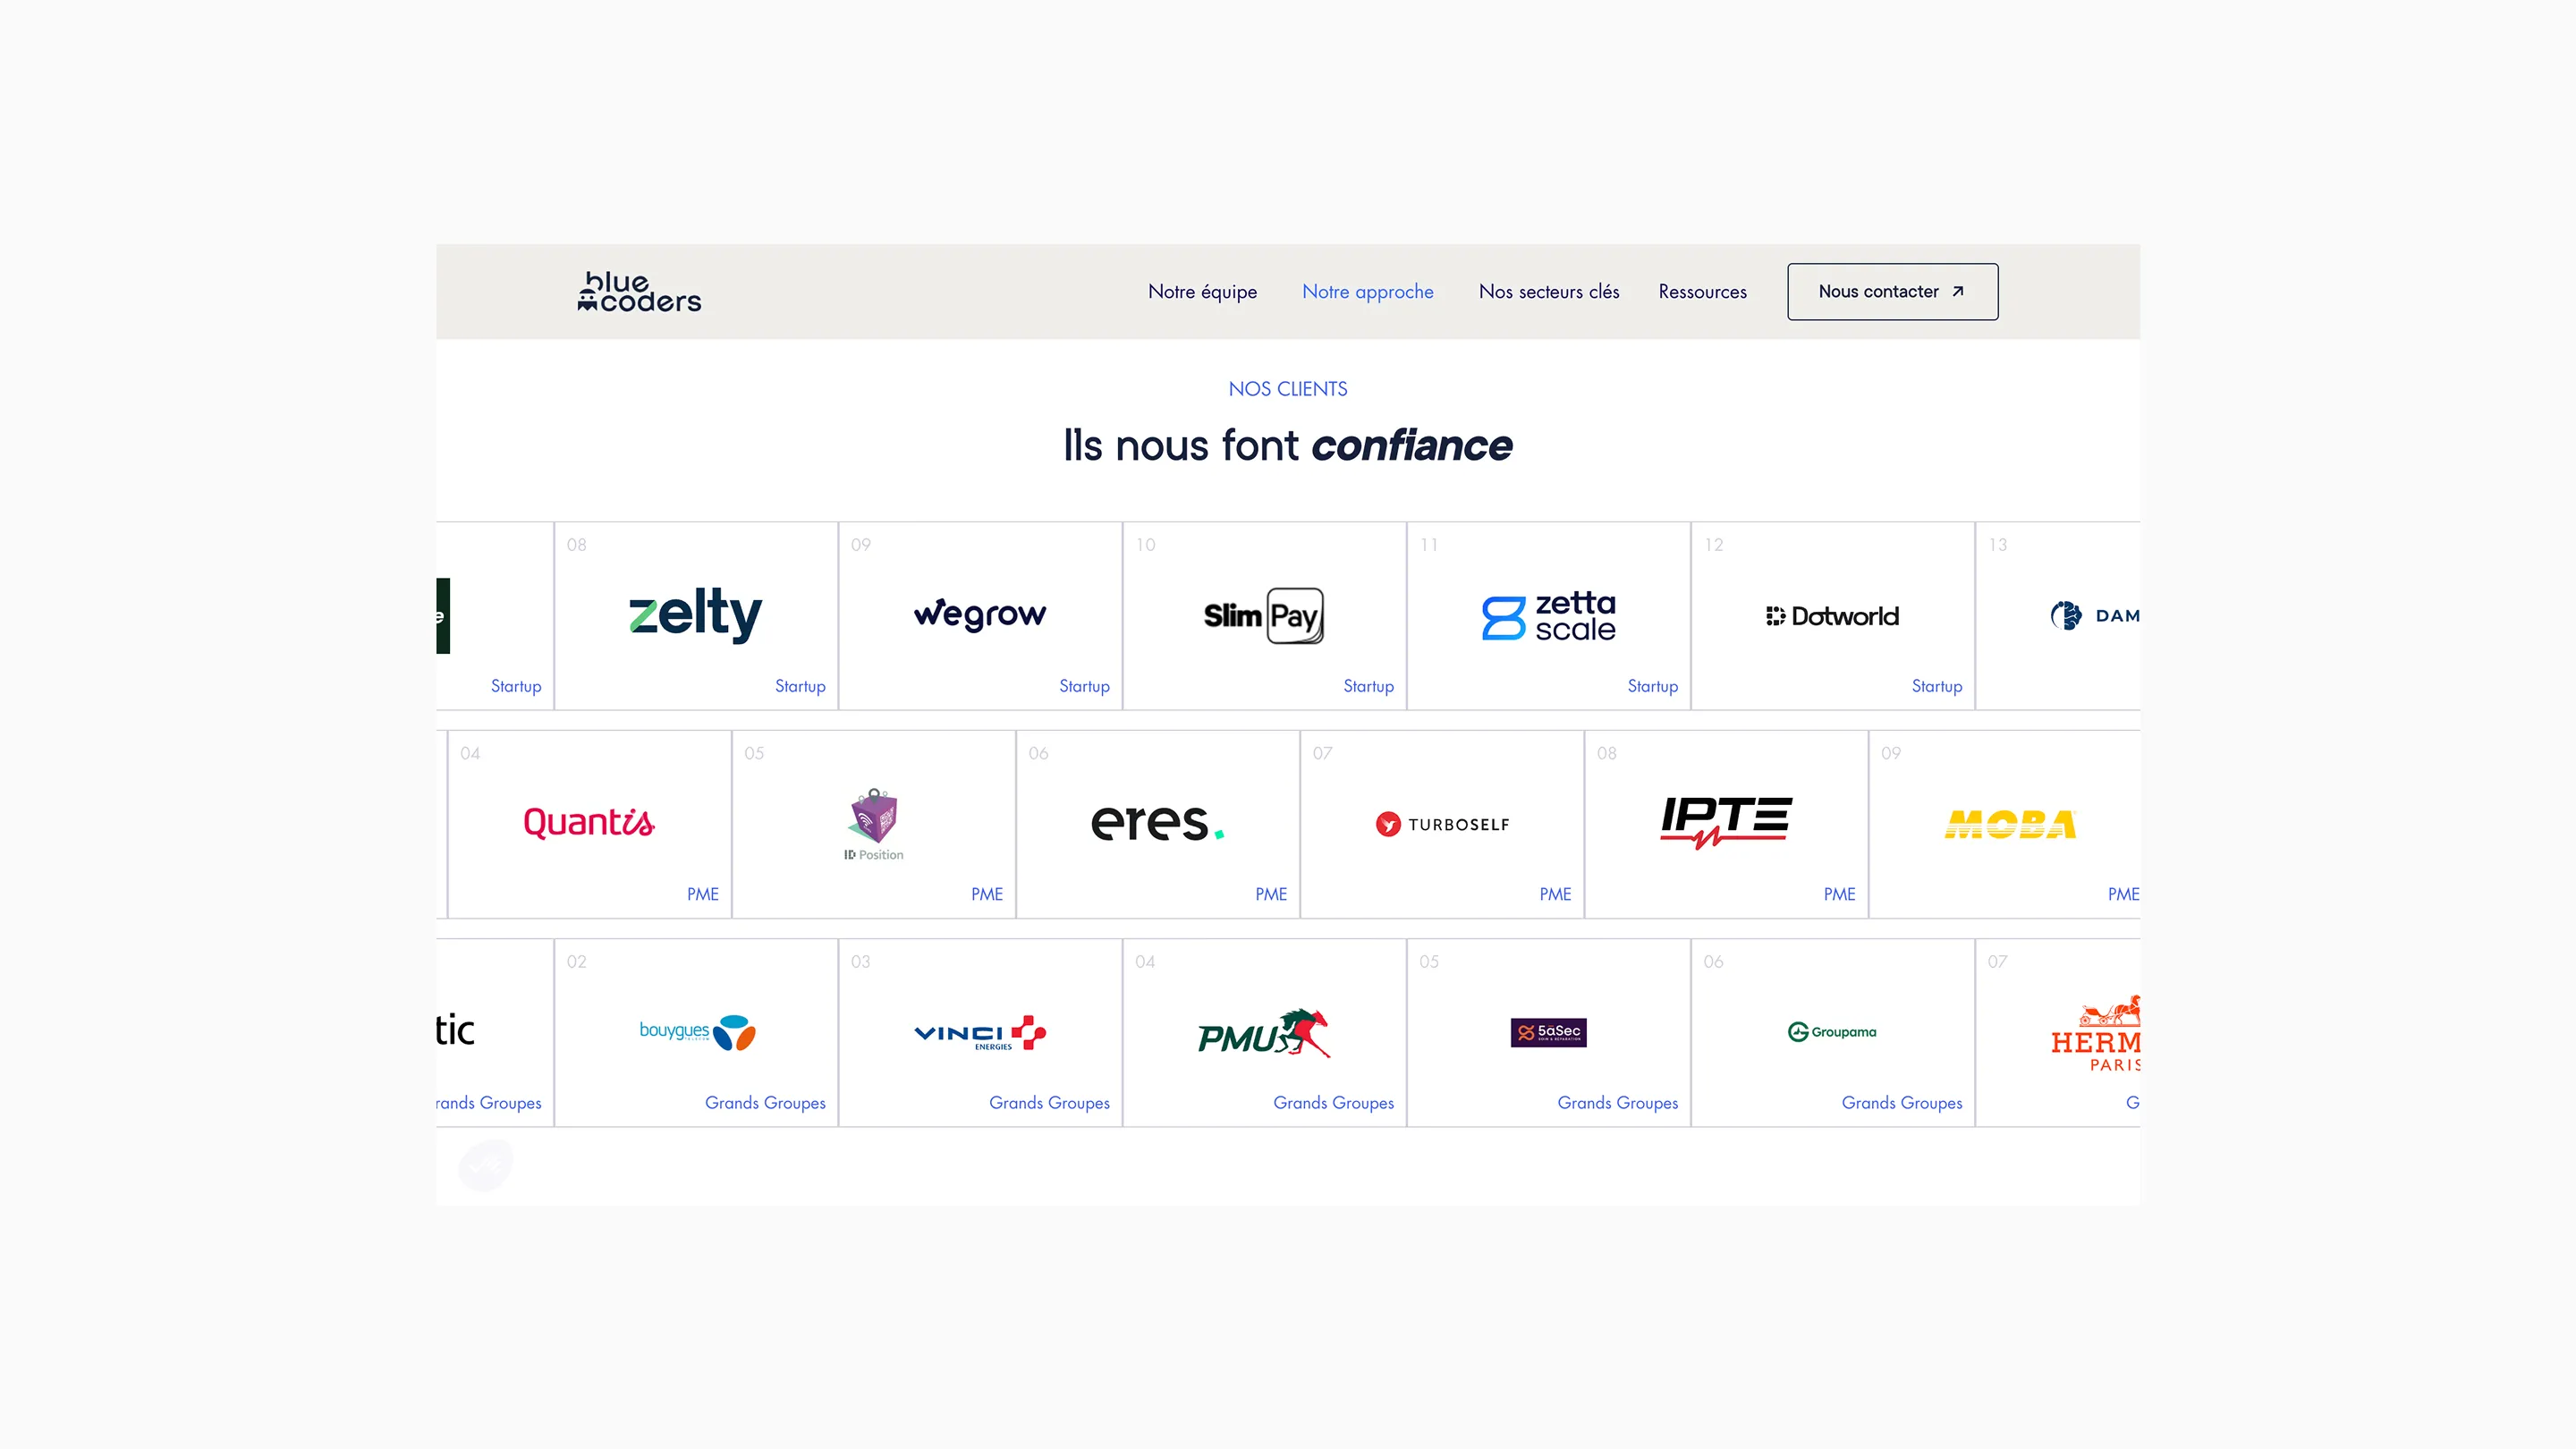The height and width of the screenshot is (1449, 2576).
Task: Click the MOBA yellow logo
Action: pyautogui.click(x=2009, y=823)
